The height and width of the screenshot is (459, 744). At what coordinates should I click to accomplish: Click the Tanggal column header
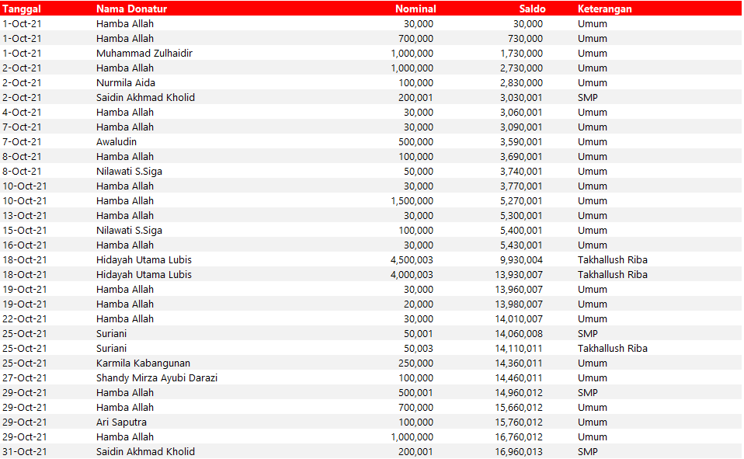[x=22, y=9]
